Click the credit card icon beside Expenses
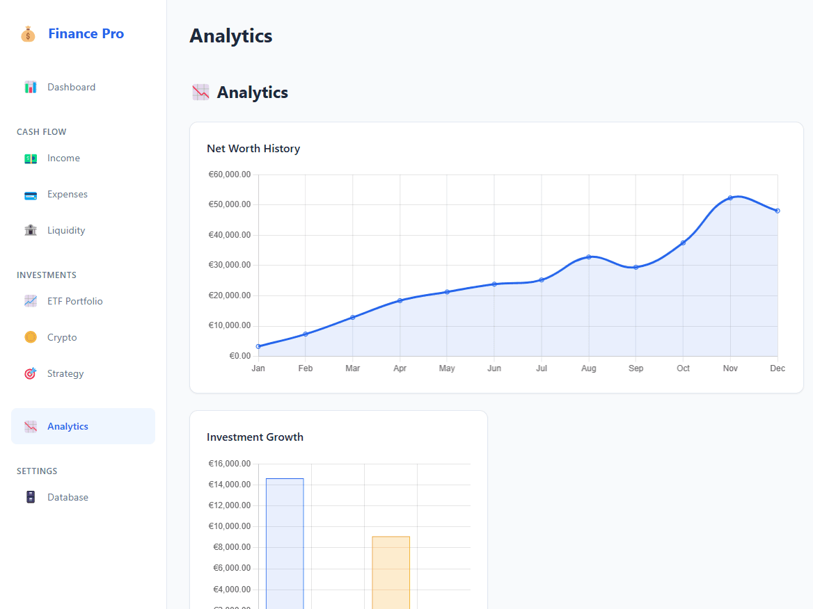Viewport: 813px width, 609px height. point(31,195)
